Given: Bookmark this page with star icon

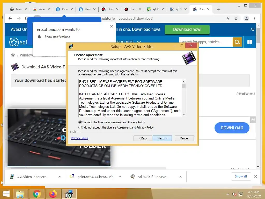Looking at the screenshot, I should (236, 18).
